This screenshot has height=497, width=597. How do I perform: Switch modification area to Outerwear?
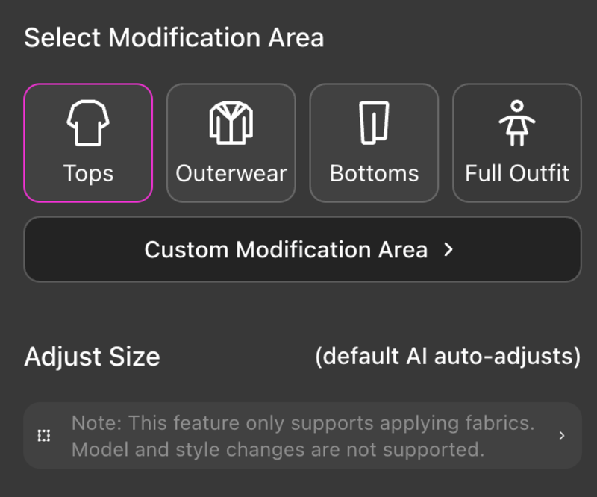pos(231,142)
